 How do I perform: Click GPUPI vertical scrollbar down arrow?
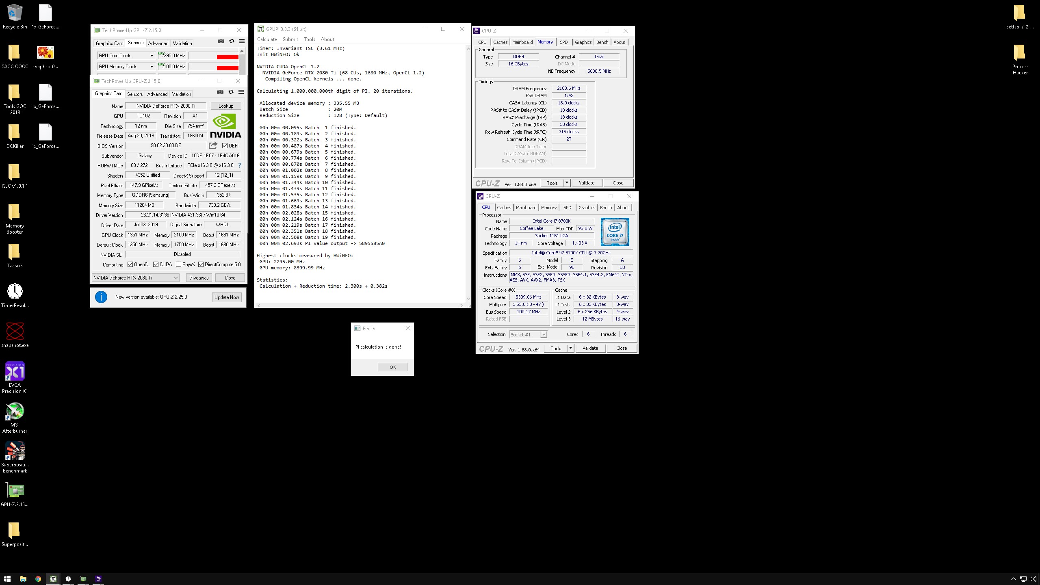pyautogui.click(x=468, y=299)
